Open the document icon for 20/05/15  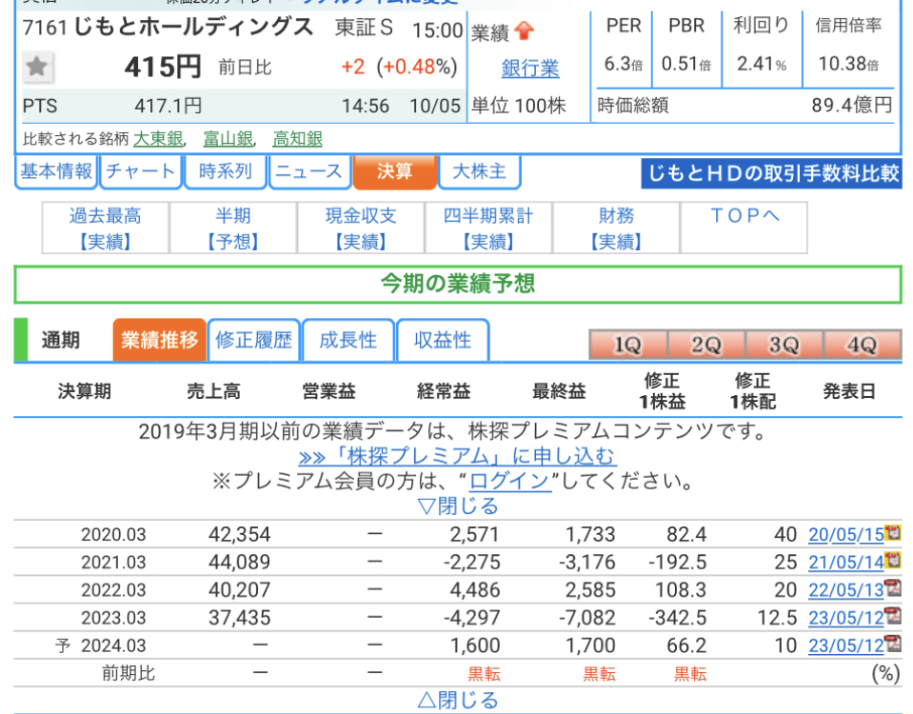point(893,532)
